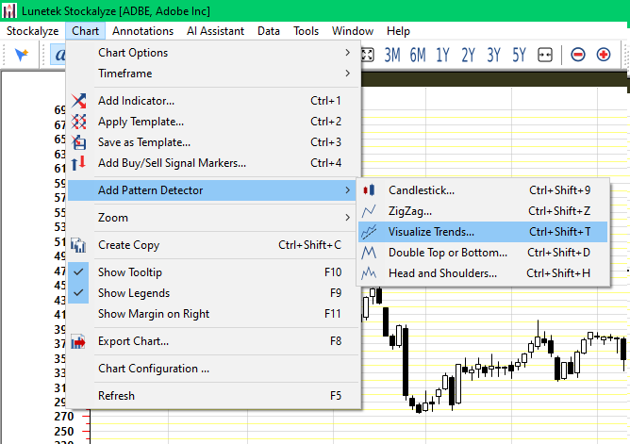Close the open Chart menu
This screenshot has height=444, width=630.
coord(85,31)
